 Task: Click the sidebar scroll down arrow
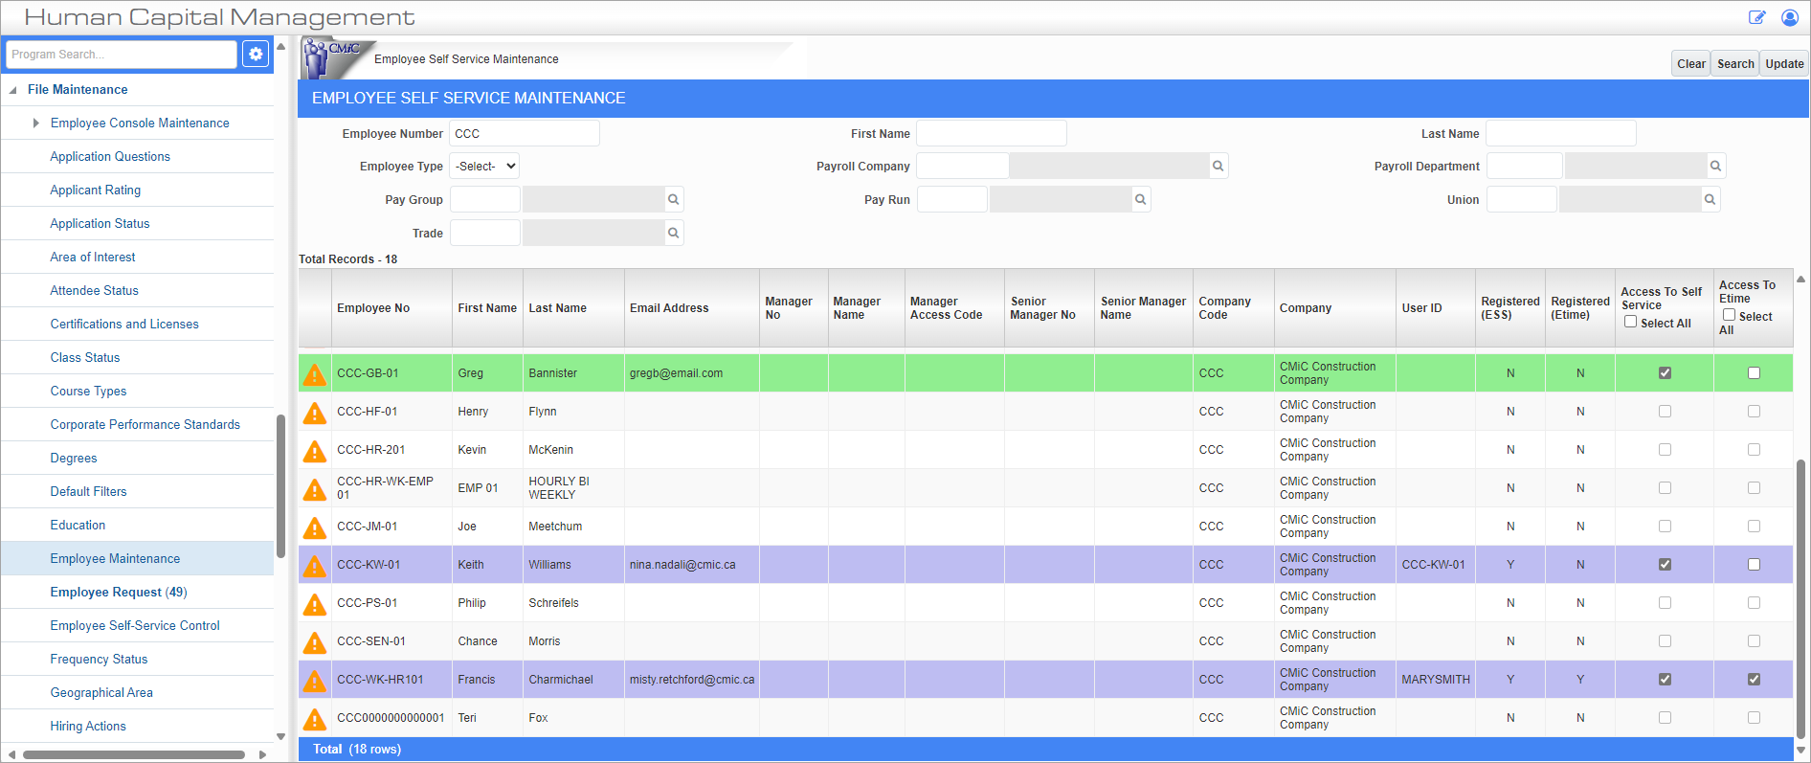click(280, 736)
